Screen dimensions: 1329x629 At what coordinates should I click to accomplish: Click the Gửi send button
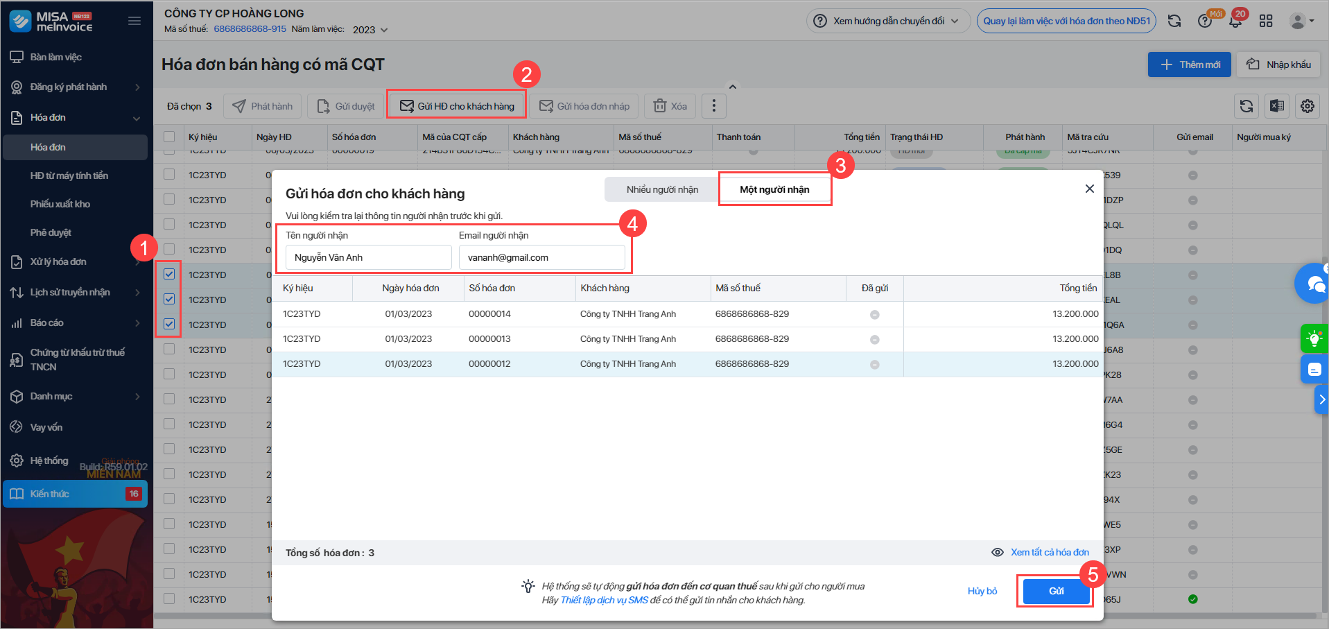[x=1056, y=591]
